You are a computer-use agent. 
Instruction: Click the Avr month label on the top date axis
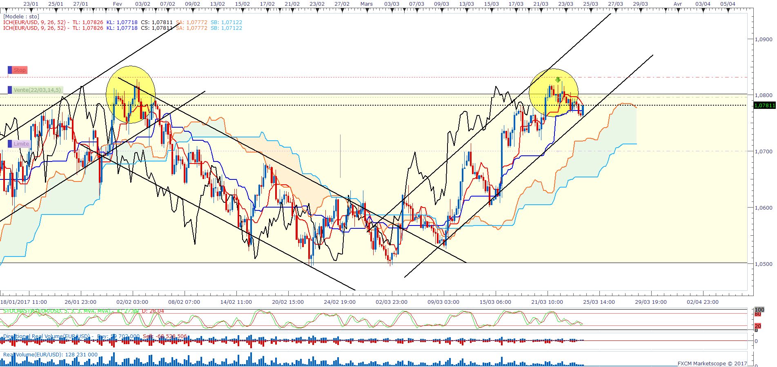click(678, 4)
